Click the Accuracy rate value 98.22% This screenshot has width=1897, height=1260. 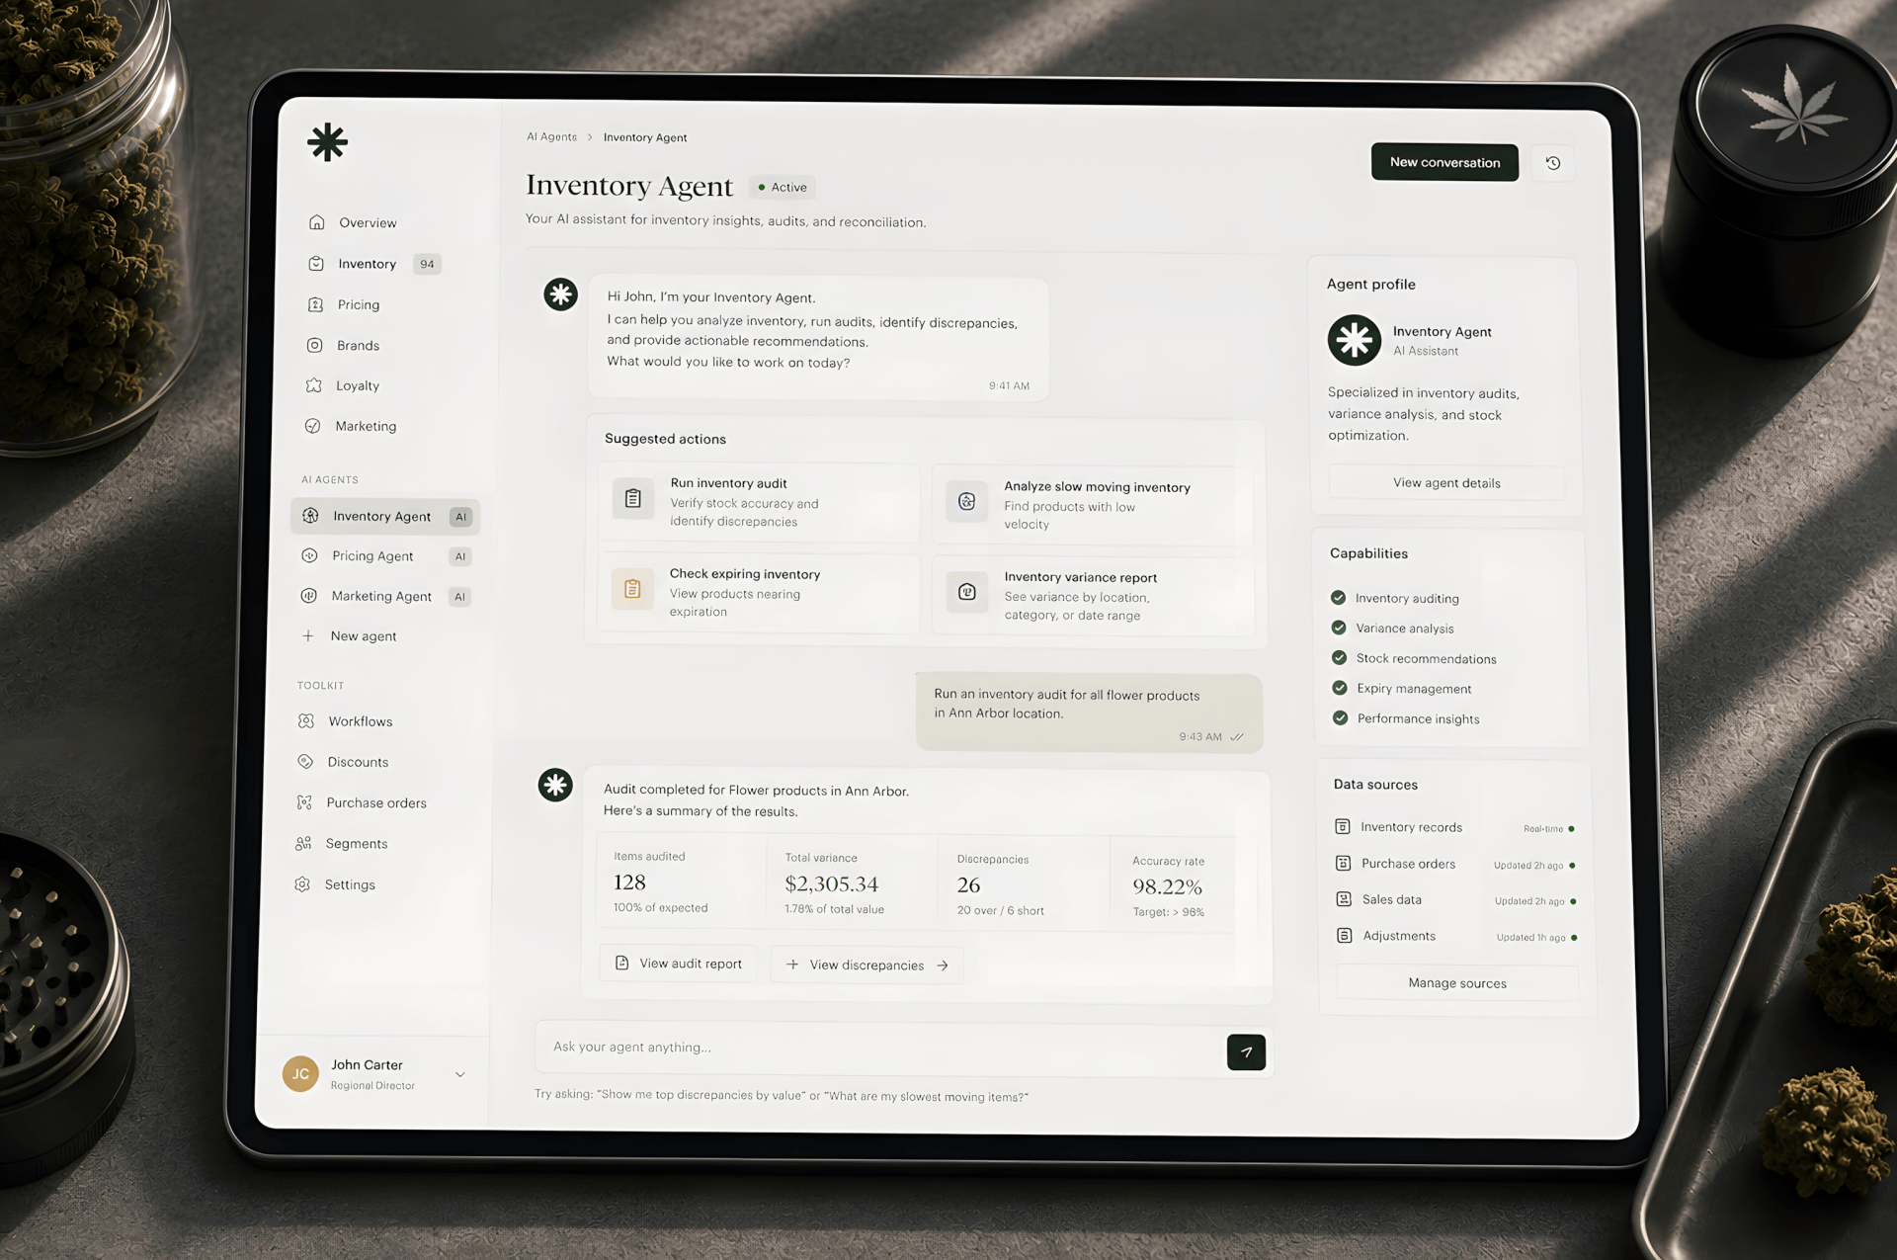pos(1167,886)
